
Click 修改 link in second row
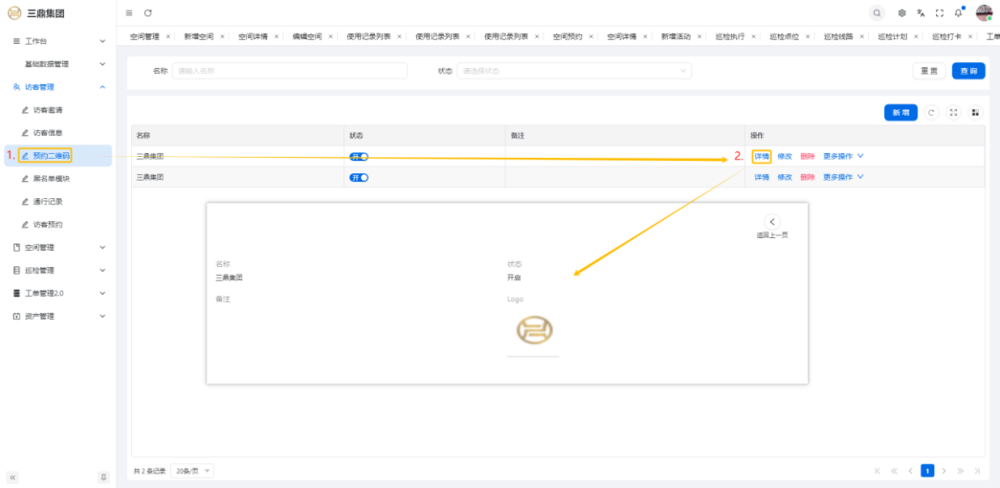(x=785, y=177)
